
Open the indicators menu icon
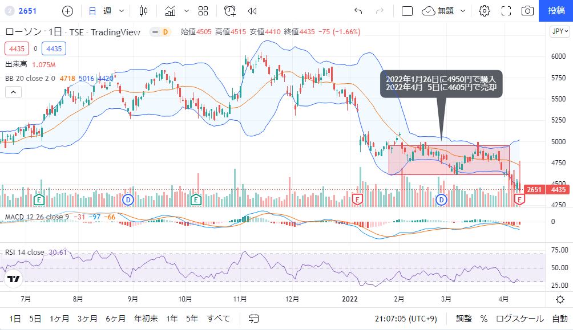click(171, 11)
